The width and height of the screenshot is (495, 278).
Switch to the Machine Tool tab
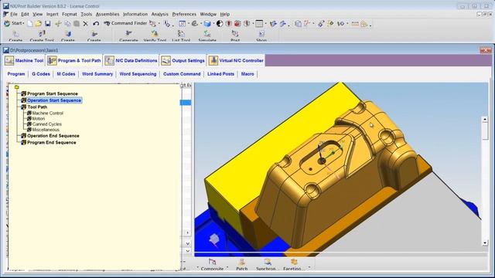coord(24,60)
